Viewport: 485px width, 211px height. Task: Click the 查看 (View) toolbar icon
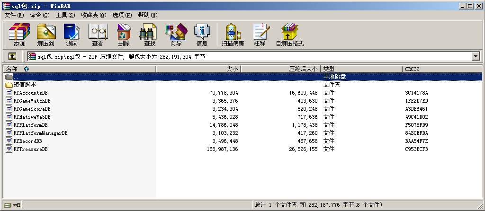click(98, 35)
